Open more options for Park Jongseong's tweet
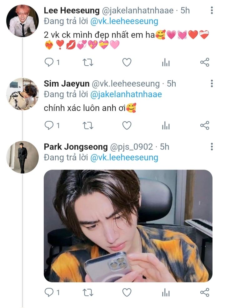This screenshot has height=308, width=225. point(212,147)
